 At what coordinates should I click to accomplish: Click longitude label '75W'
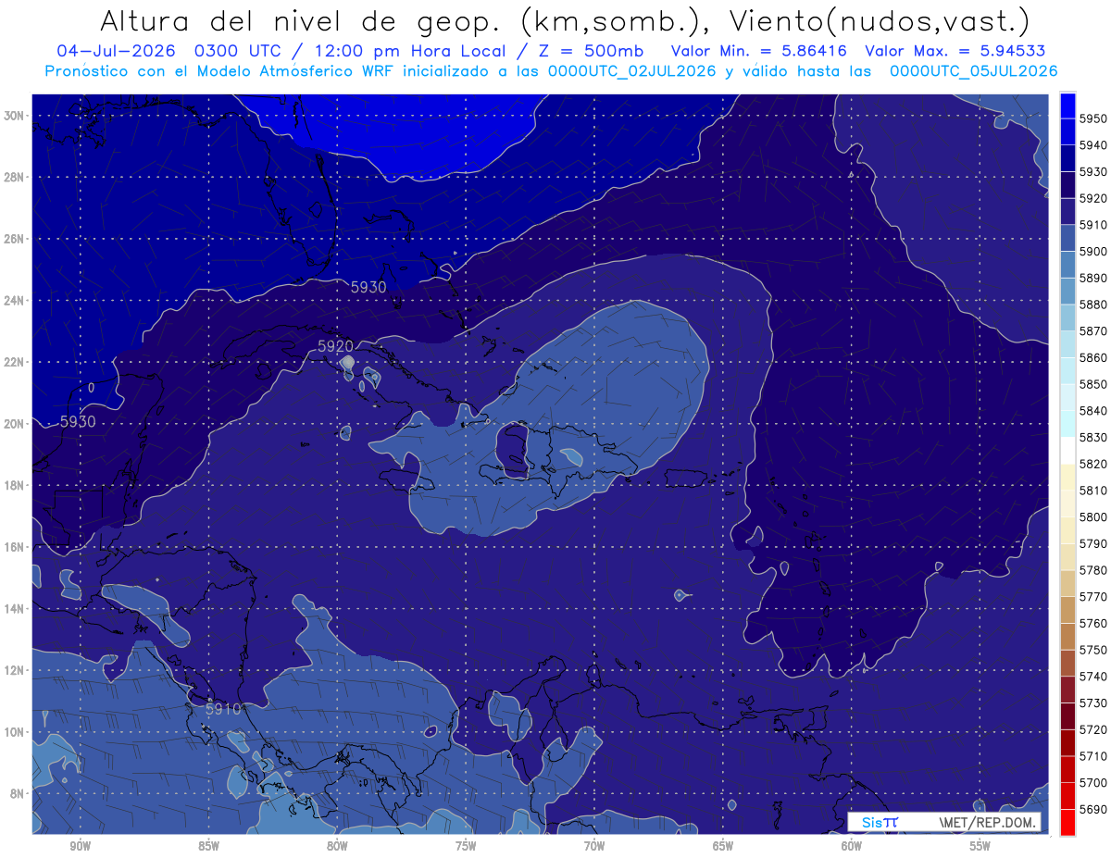coord(466,846)
